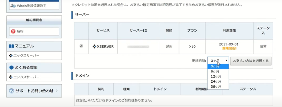This screenshot has width=282, height=107.
Task: Choose 24ヶ月 renewal period option
Action: (218, 81)
